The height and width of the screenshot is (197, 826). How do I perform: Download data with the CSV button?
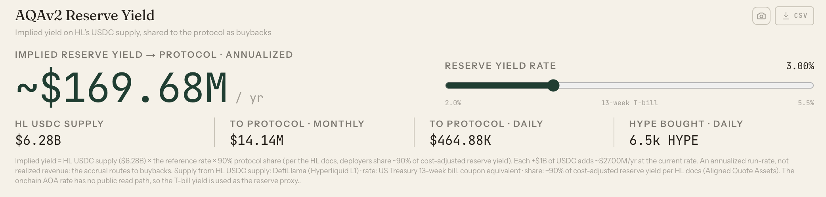pos(794,16)
